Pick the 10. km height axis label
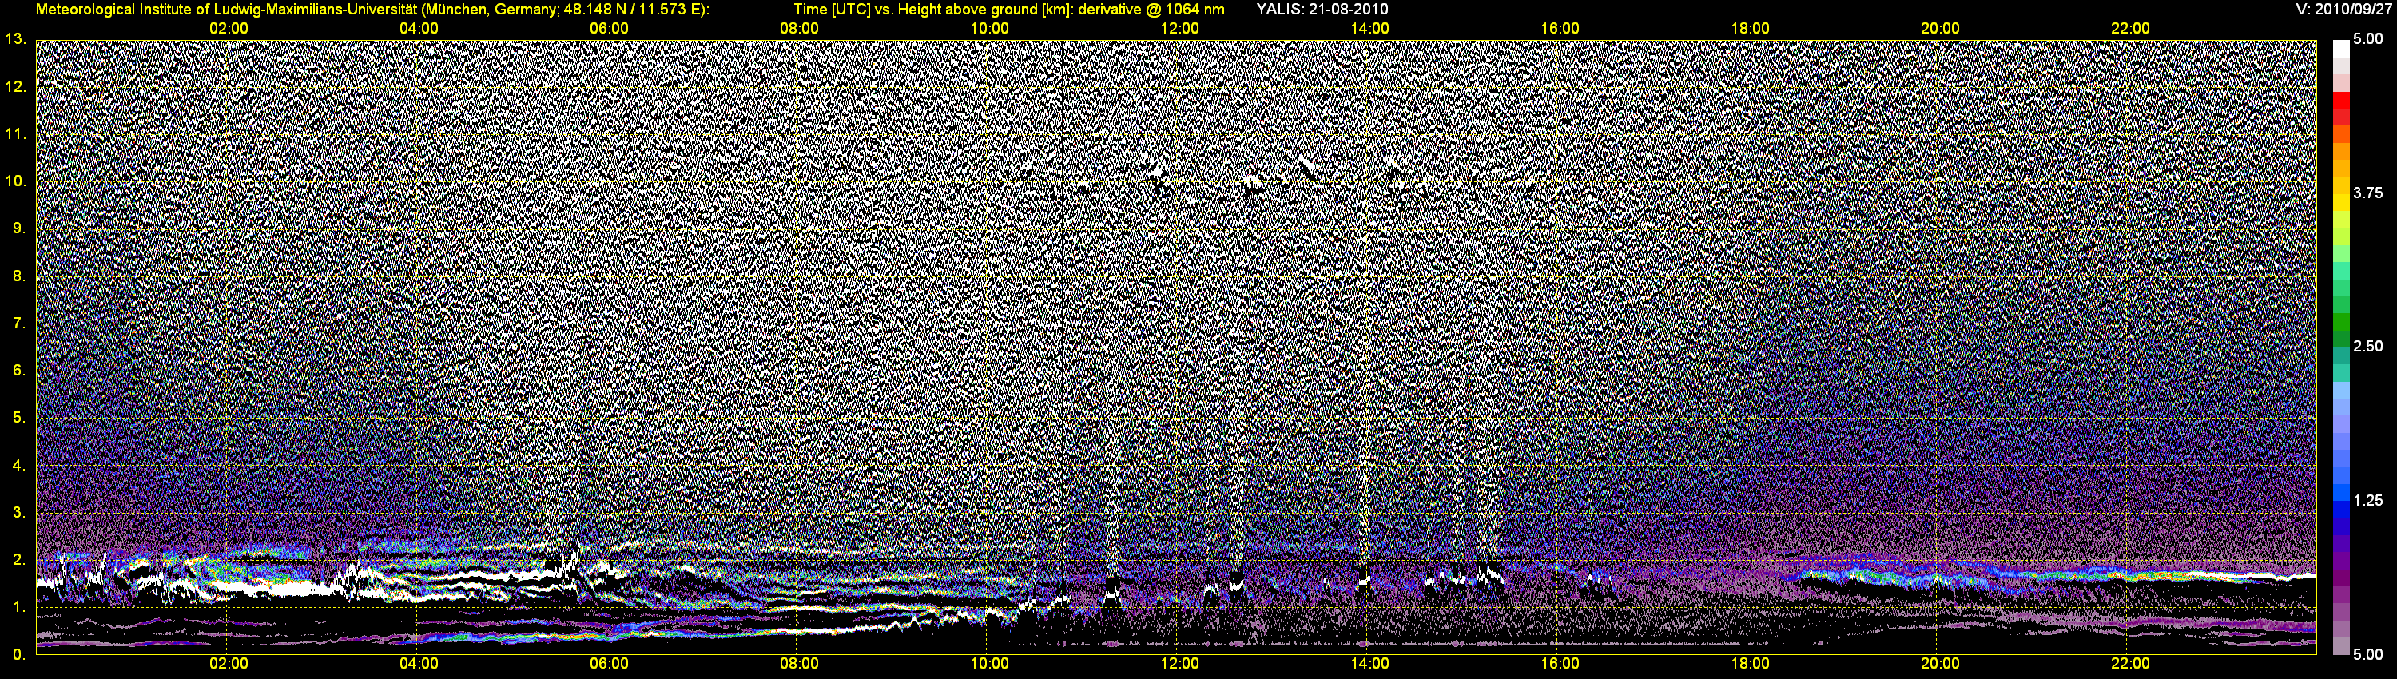The height and width of the screenshot is (679, 2397). 16,181
